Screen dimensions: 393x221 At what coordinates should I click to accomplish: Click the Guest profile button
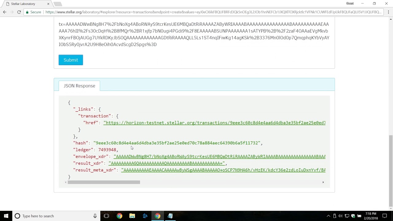coord(350,3)
